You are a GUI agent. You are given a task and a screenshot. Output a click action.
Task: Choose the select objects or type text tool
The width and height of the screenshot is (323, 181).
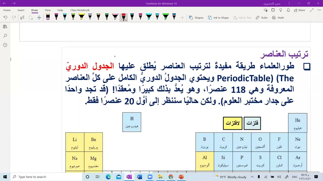[22, 18]
